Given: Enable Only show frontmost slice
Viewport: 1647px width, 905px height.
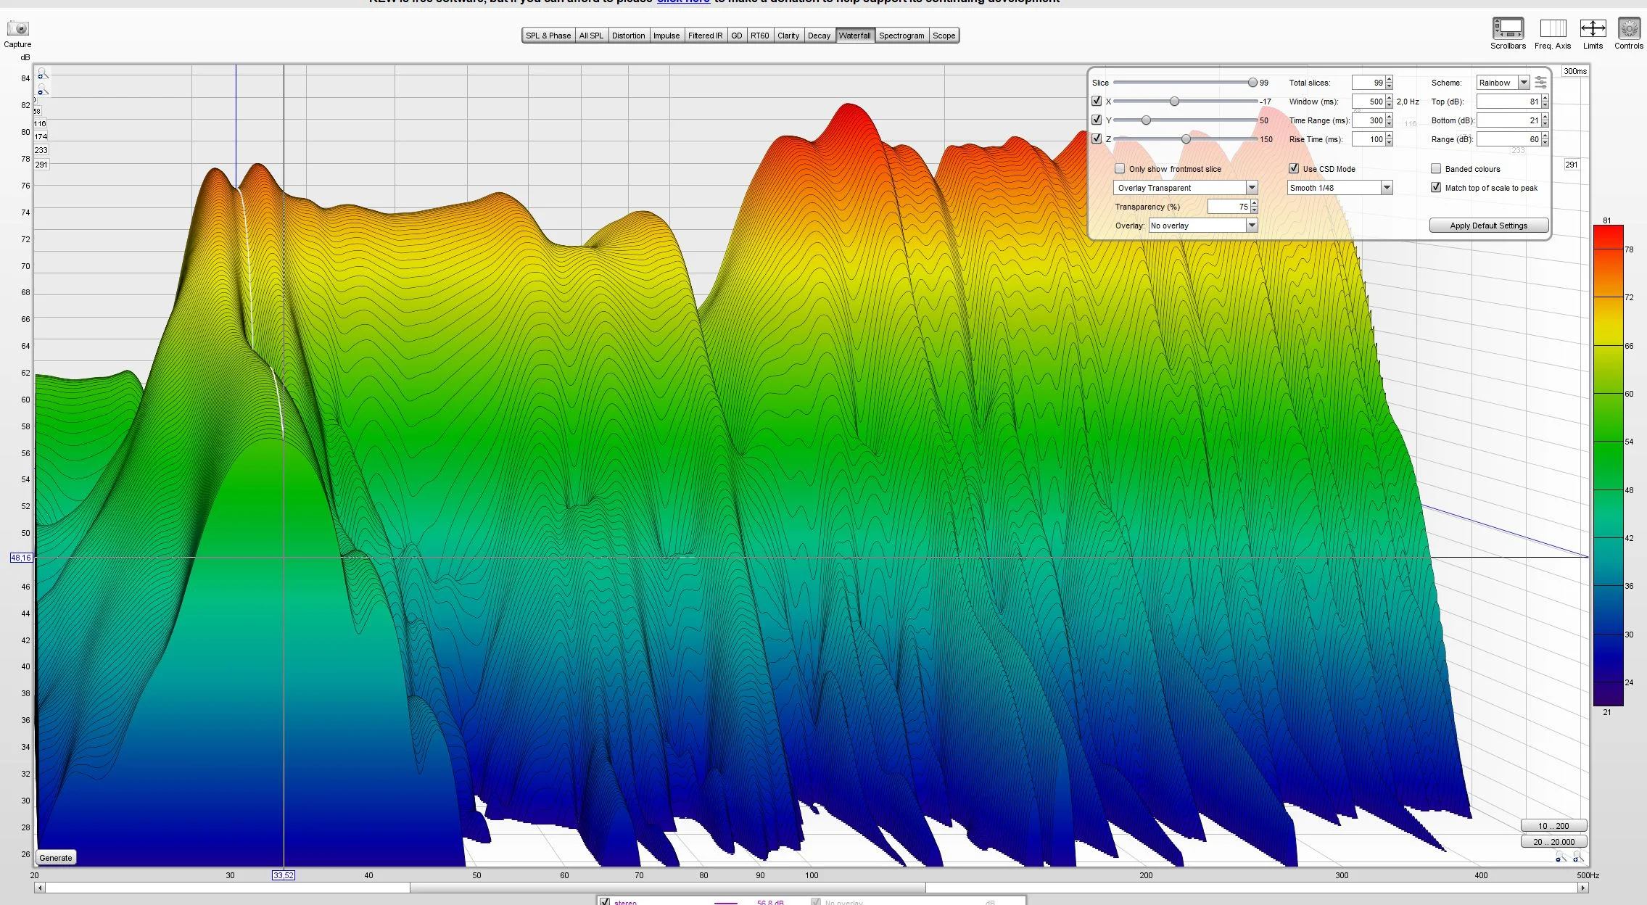Looking at the screenshot, I should [1120, 169].
